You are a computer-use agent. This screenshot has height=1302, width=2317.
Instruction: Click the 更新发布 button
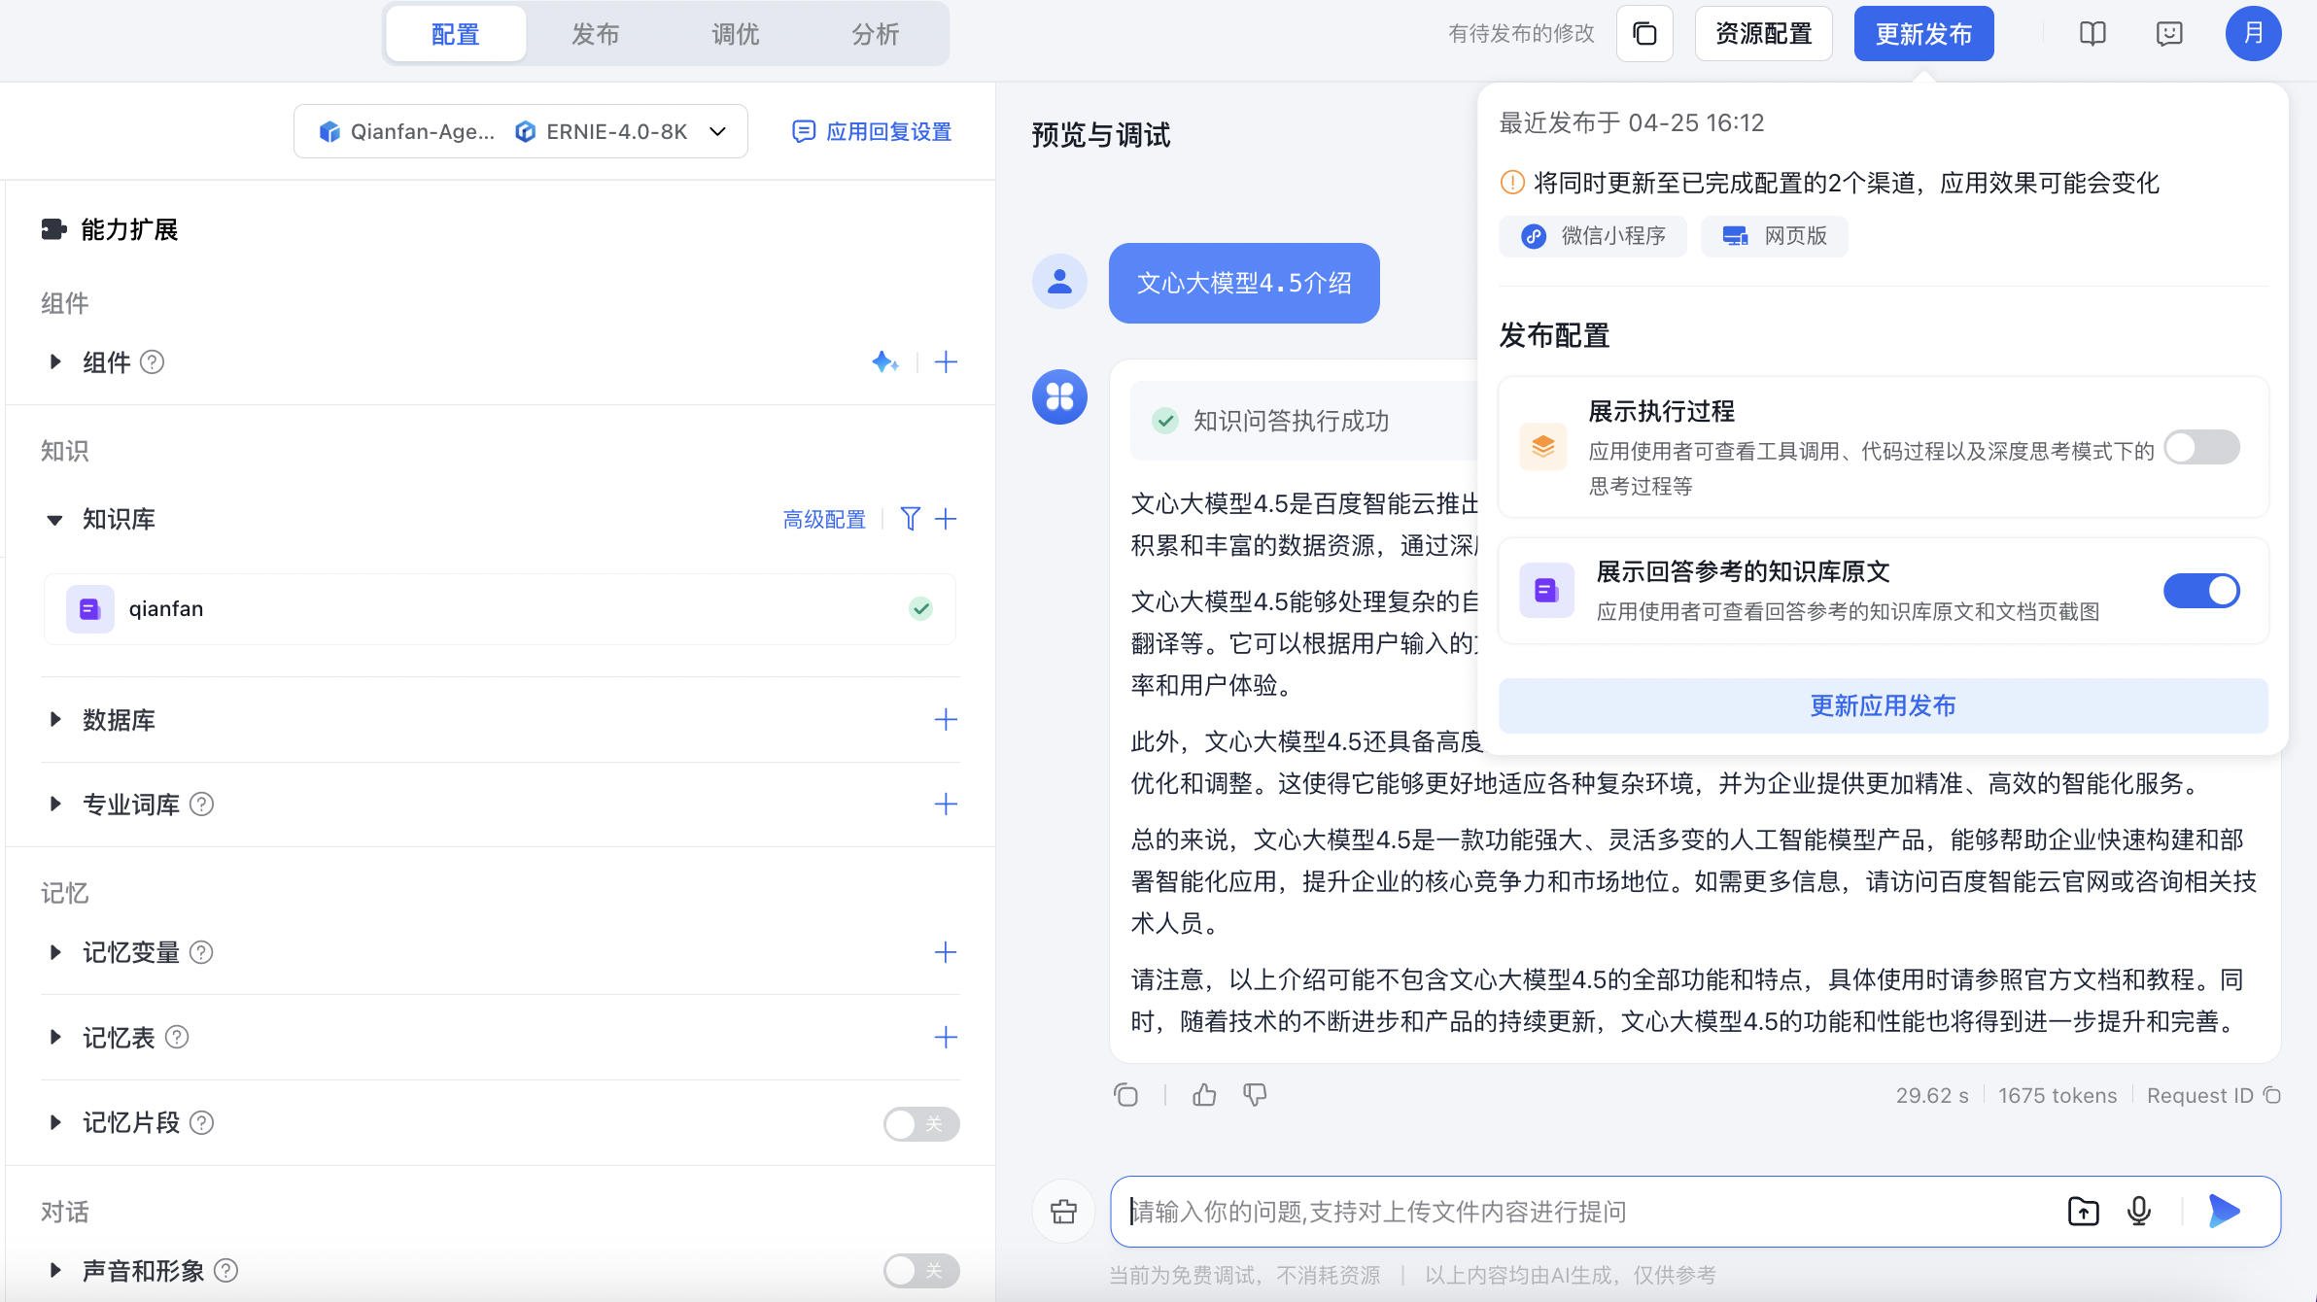coord(1924,34)
